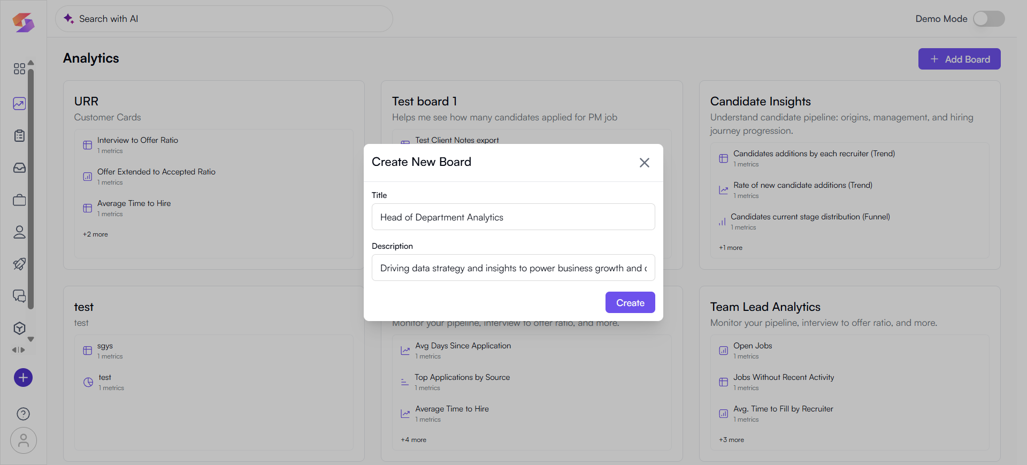Open the clipboard tasks icon in sidebar

pyautogui.click(x=19, y=136)
